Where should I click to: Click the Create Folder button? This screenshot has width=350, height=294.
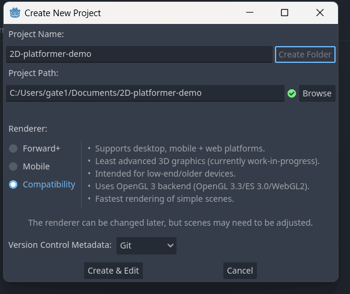tap(305, 54)
